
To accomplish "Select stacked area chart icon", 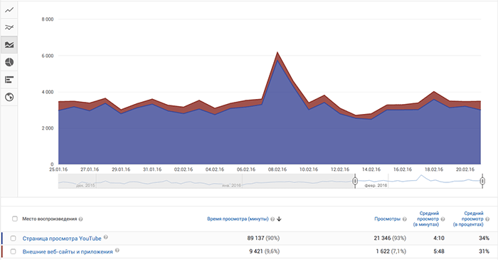I will point(9,45).
